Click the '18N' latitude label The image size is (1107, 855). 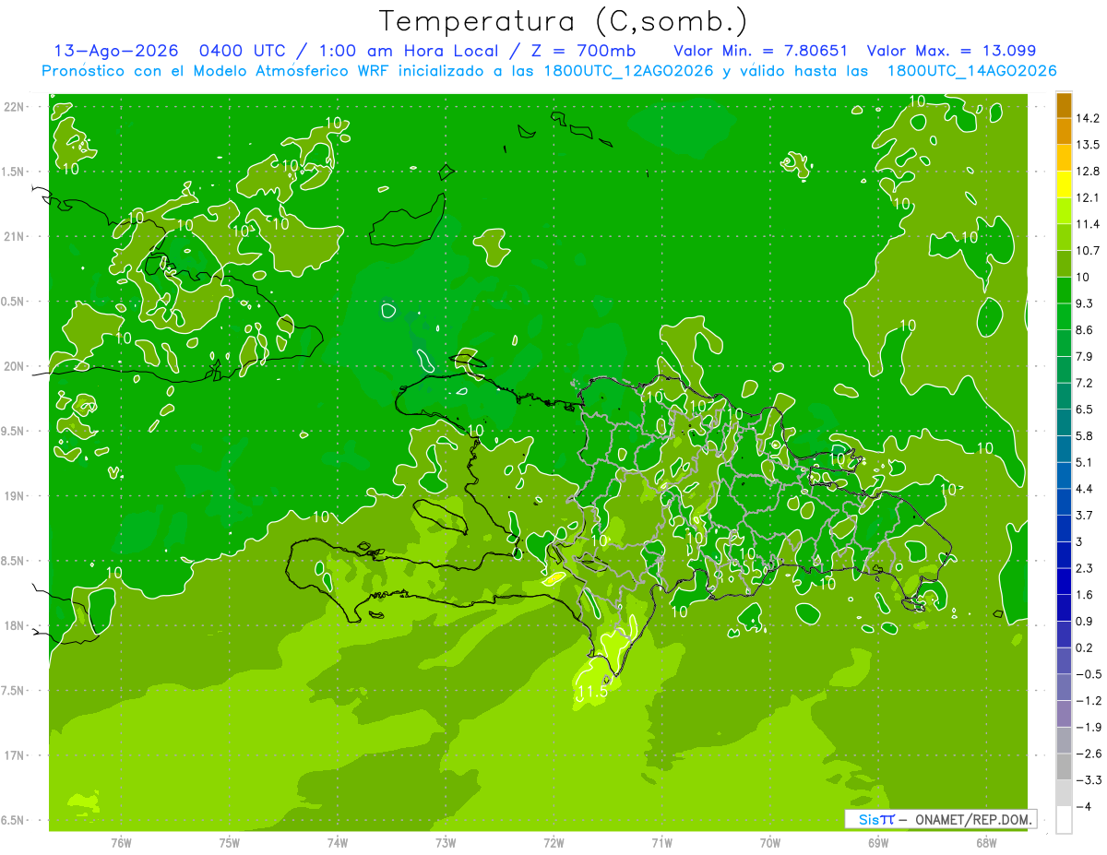click(x=13, y=625)
